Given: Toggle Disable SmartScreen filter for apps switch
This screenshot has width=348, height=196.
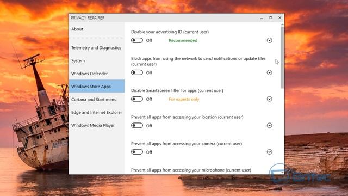Looking at the screenshot, I should (137, 99).
